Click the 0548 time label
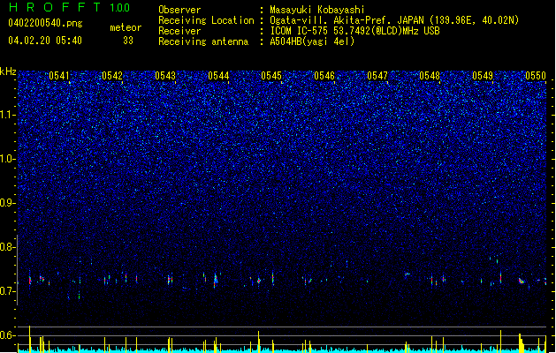The image size is (556, 353). point(430,76)
